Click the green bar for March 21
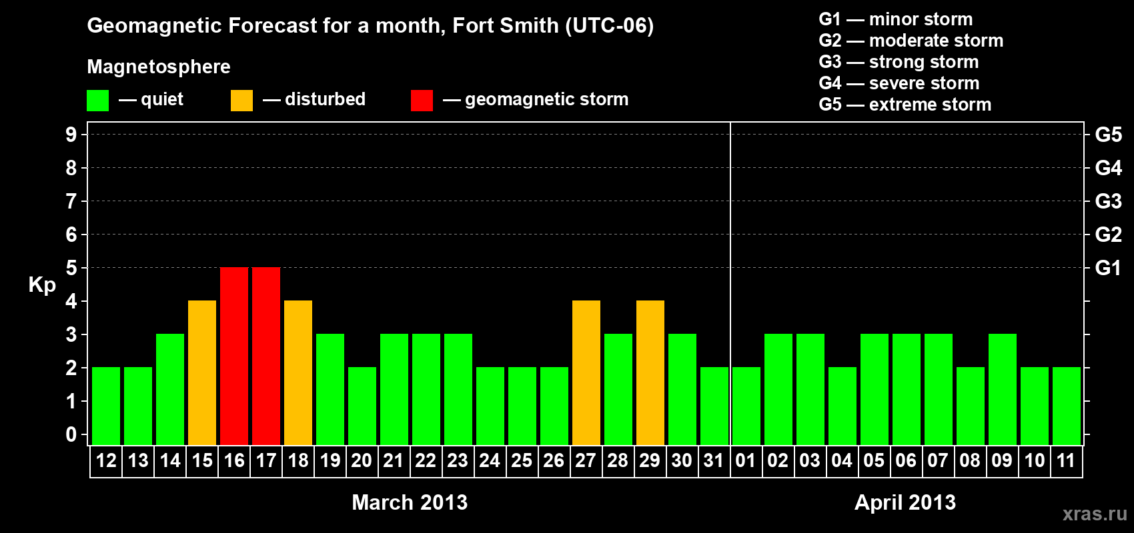This screenshot has height=533, width=1134. (x=394, y=389)
